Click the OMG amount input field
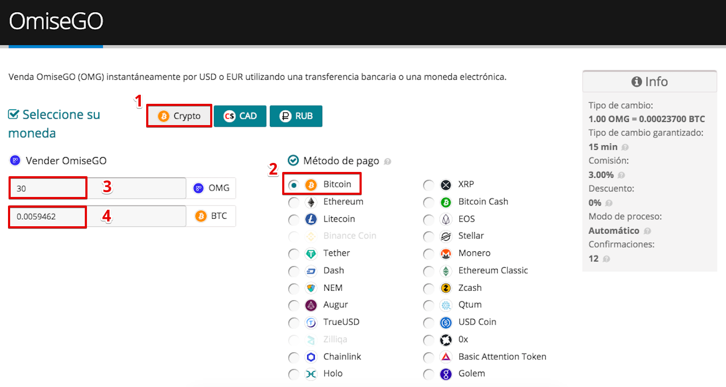 pyautogui.click(x=97, y=188)
